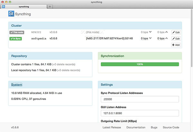The width and height of the screenshot is (193, 132).
Task: Click the 100% synchronization progress bar
Action: (x=140, y=64)
